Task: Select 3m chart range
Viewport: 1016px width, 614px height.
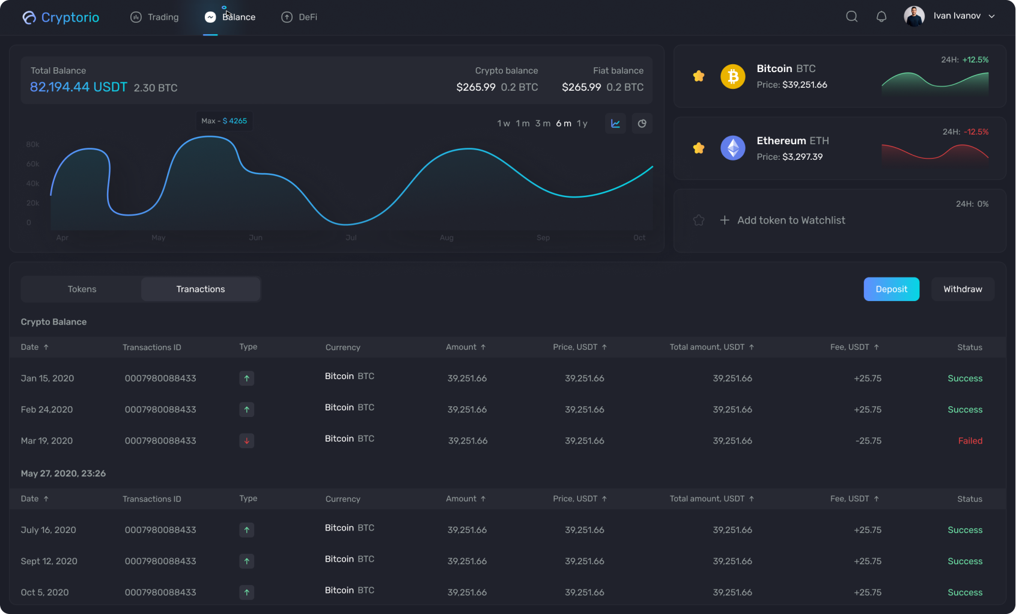Action: [x=543, y=123]
